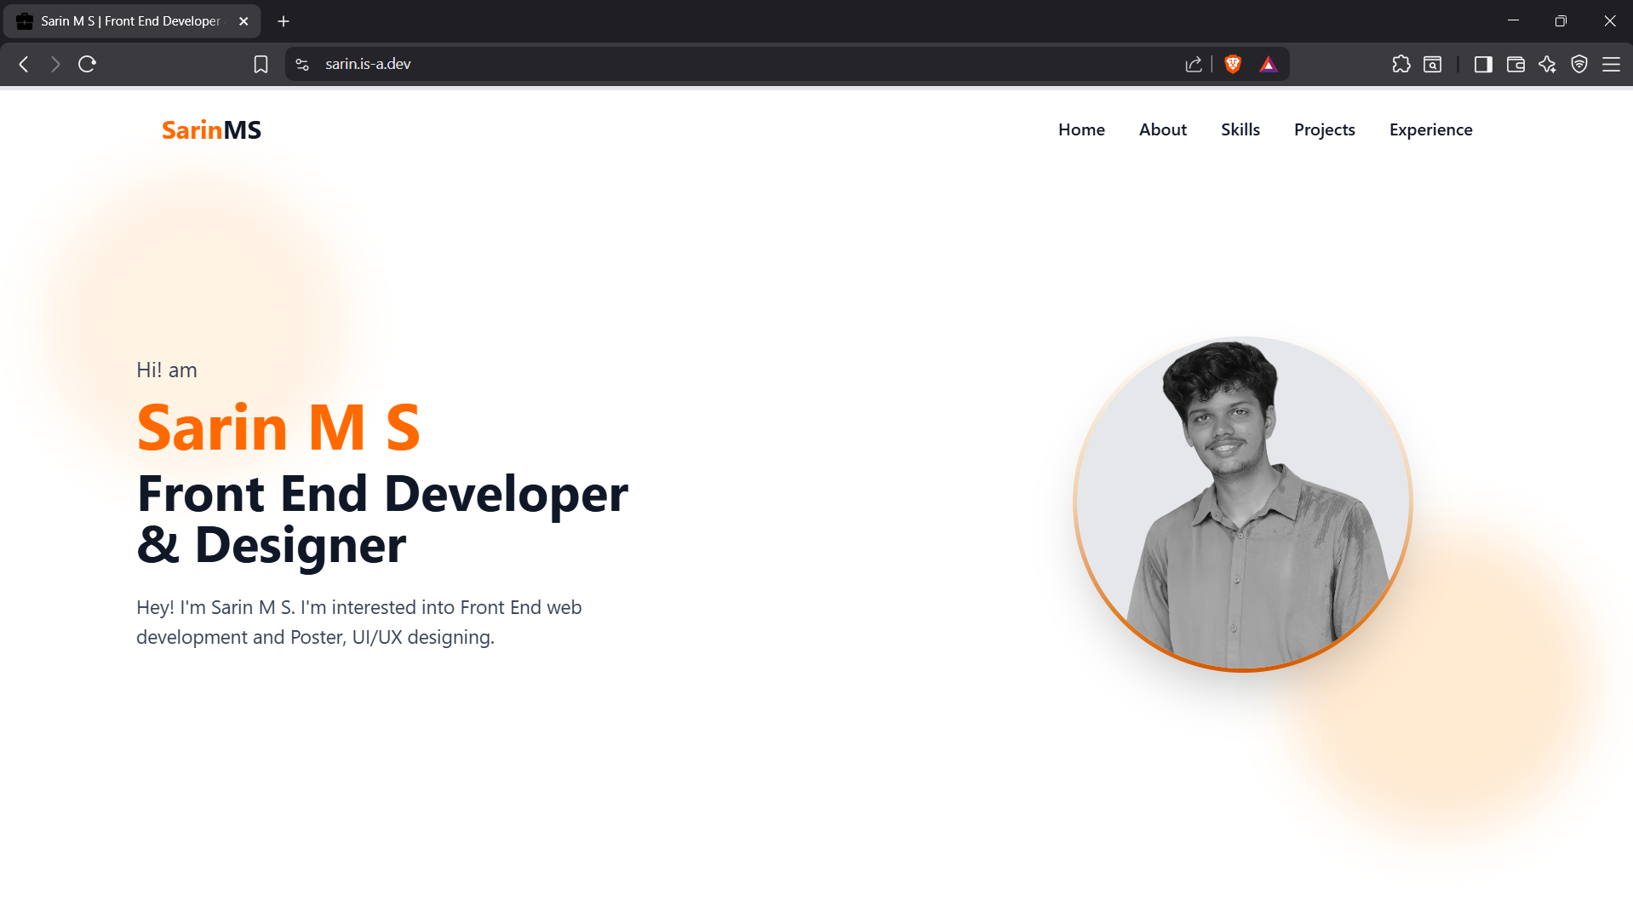The height and width of the screenshot is (918, 1633).
Task: Click the SarinMS site logo
Action: point(211,129)
